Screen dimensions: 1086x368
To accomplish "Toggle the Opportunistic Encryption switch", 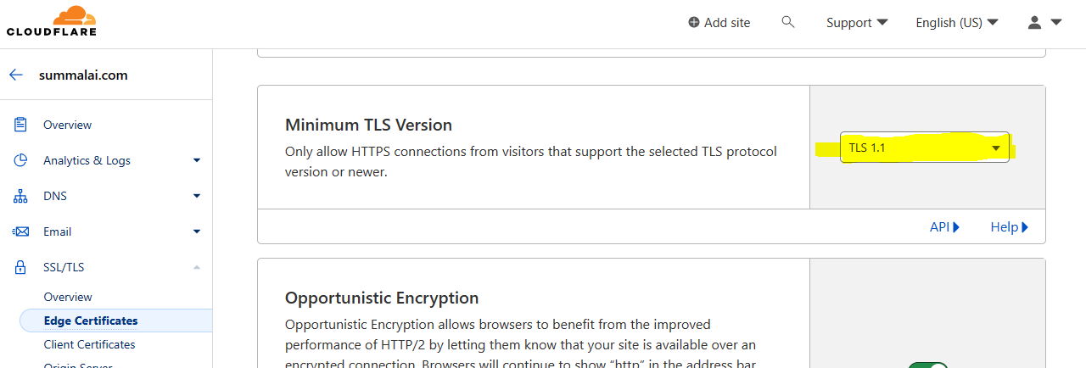I will click(x=927, y=365).
